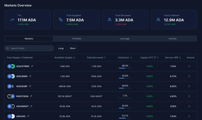The width and height of the screenshot is (202, 120).
Task: Switch to the Portfolio tab
Action: coord(77,39)
